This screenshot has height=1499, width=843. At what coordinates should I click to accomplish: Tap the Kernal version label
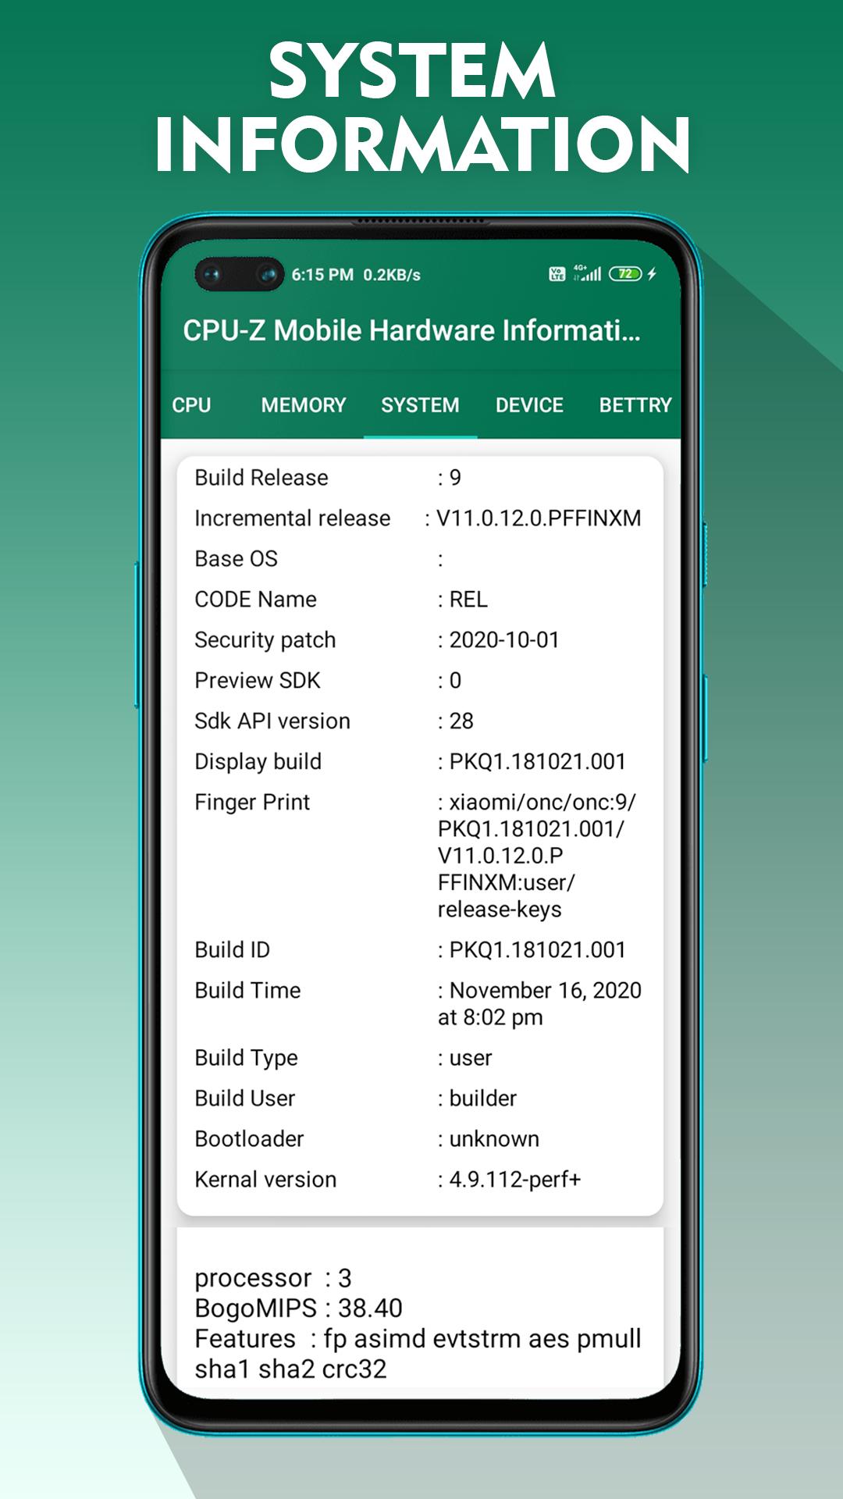pyautogui.click(x=265, y=1180)
